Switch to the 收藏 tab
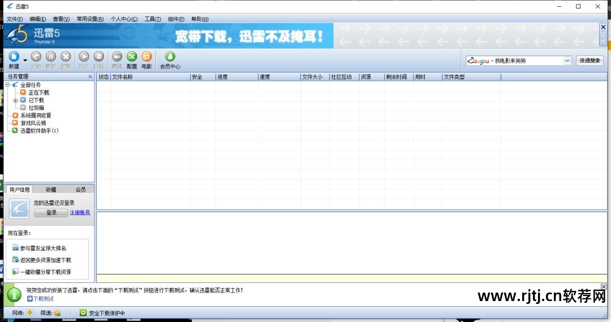 point(51,190)
